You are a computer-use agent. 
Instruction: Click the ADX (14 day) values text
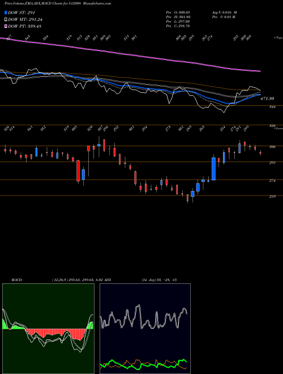coord(159,280)
